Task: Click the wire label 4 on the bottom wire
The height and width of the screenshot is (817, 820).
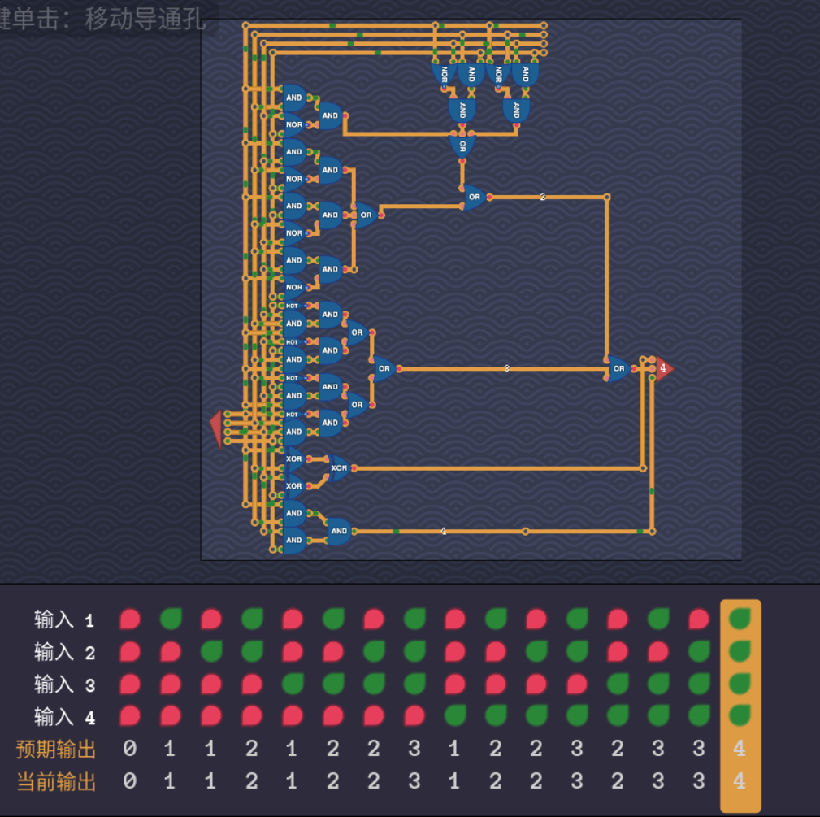Action: pyautogui.click(x=444, y=532)
